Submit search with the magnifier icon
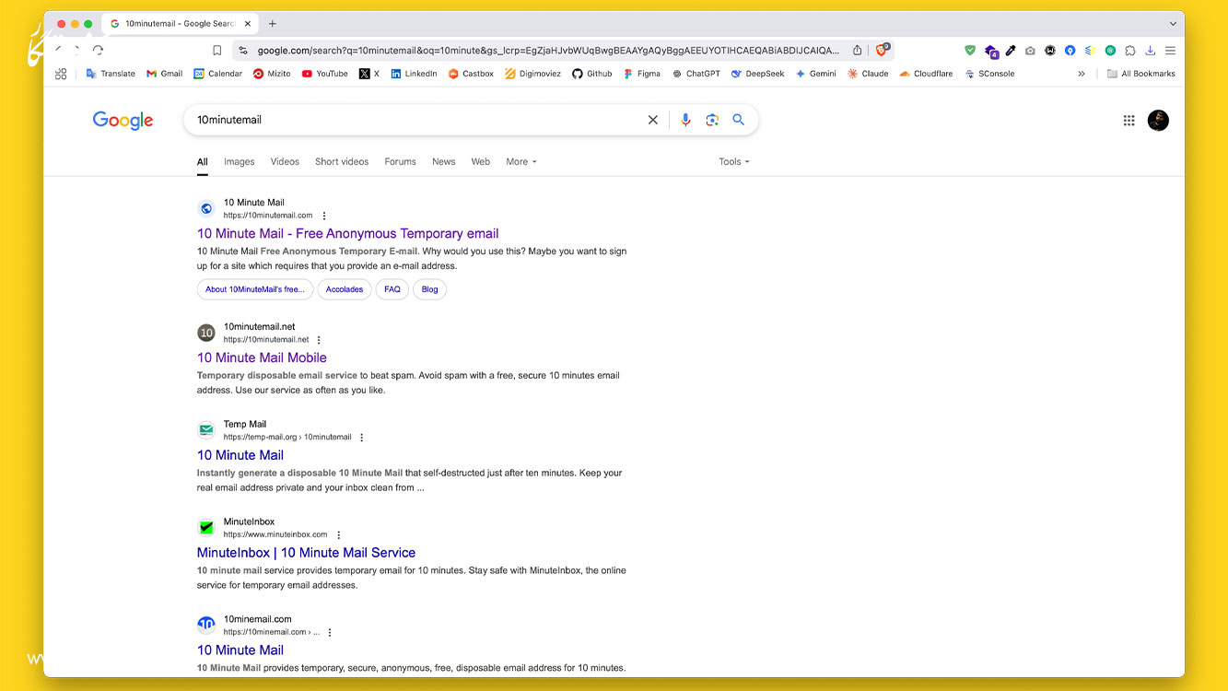The height and width of the screenshot is (691, 1228). pyautogui.click(x=738, y=120)
